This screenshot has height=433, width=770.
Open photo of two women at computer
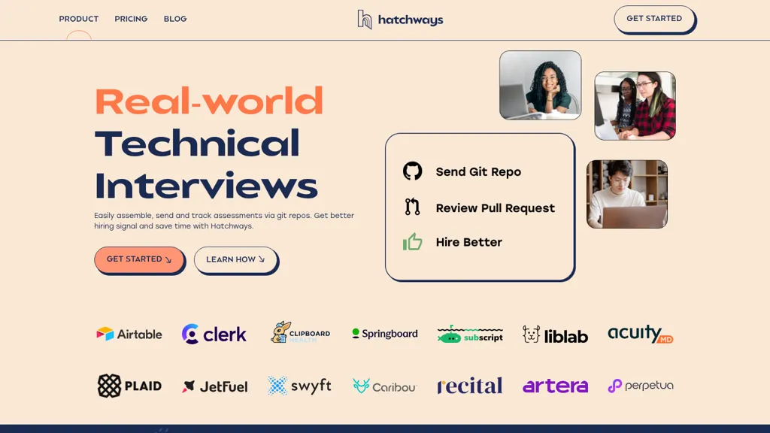[635, 106]
